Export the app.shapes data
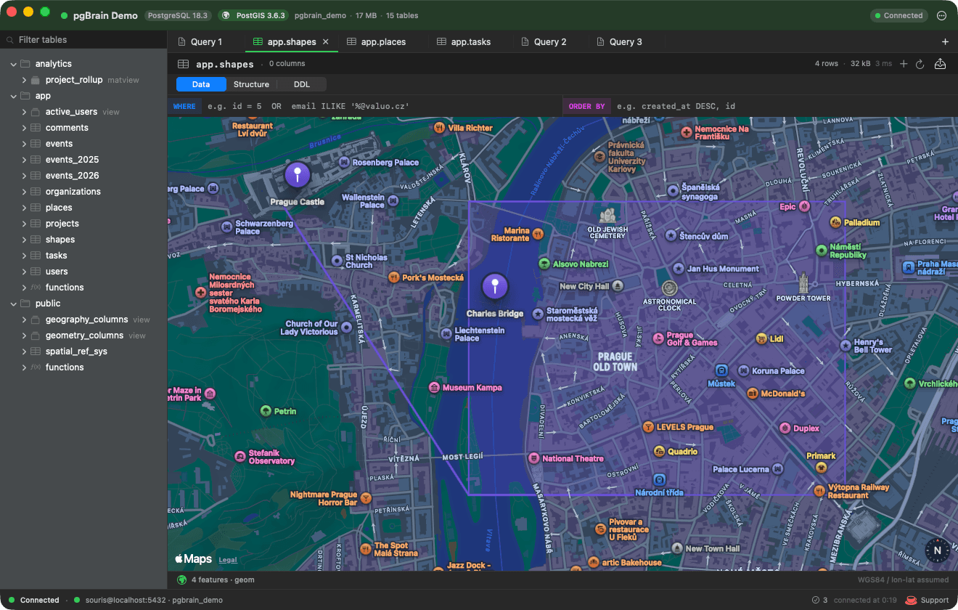This screenshot has width=958, height=610. click(x=940, y=64)
